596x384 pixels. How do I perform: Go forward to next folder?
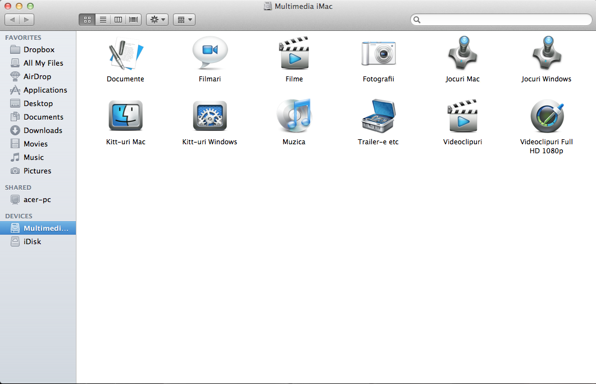[x=26, y=20]
